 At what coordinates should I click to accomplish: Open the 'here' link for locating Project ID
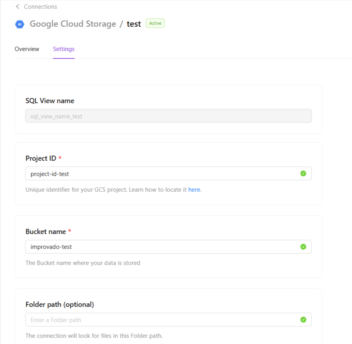[x=194, y=190]
